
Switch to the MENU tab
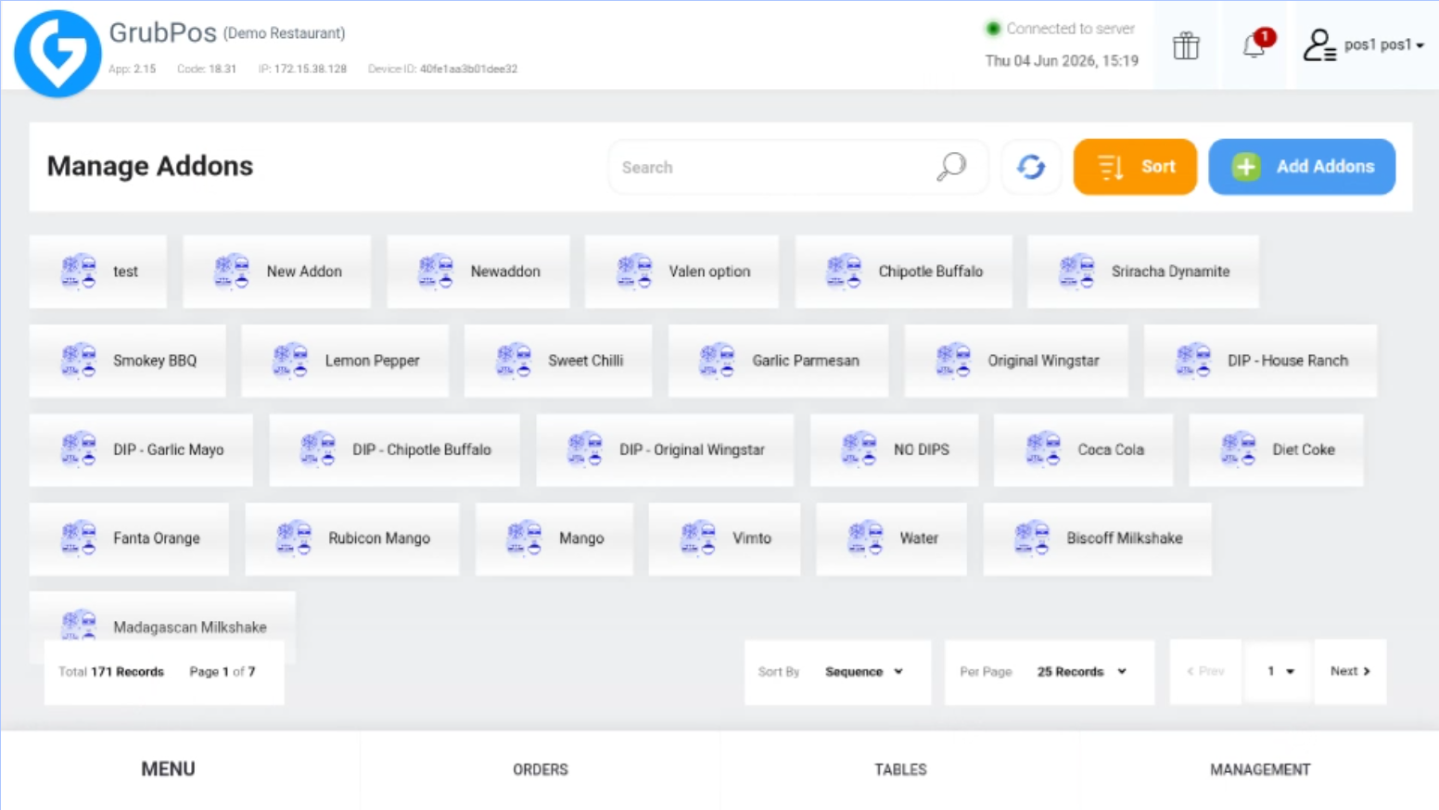point(168,769)
